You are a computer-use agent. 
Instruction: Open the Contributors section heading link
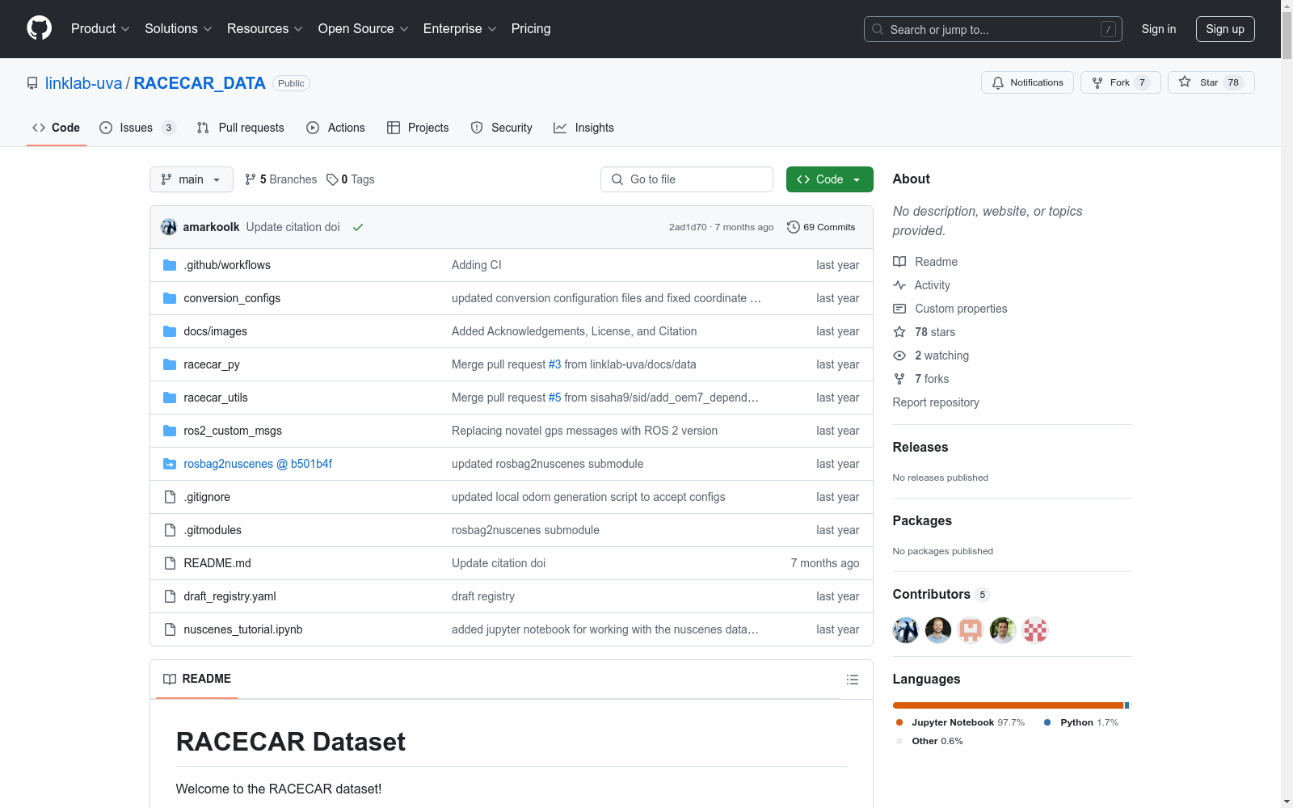tap(941, 594)
